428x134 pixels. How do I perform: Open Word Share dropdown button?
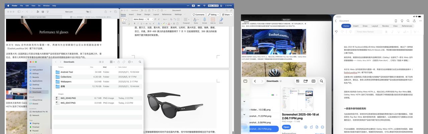click(x=226, y=15)
